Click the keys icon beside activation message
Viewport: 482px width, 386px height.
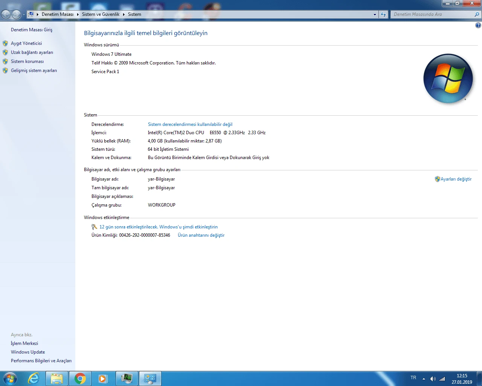94,227
